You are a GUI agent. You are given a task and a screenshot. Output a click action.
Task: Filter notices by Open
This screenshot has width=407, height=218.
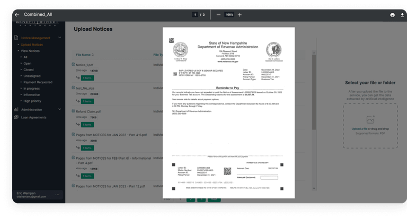27,64
